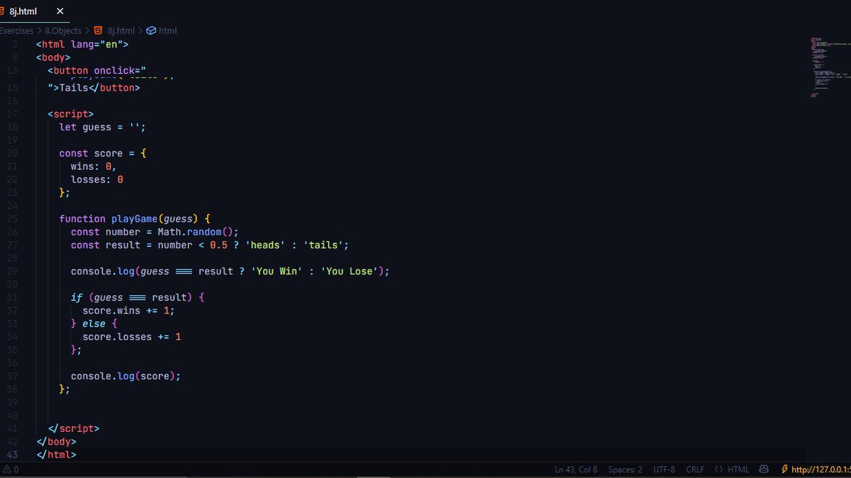Close the 8j.html editor tab
Viewport: 851px width, 478px height.
[x=60, y=11]
